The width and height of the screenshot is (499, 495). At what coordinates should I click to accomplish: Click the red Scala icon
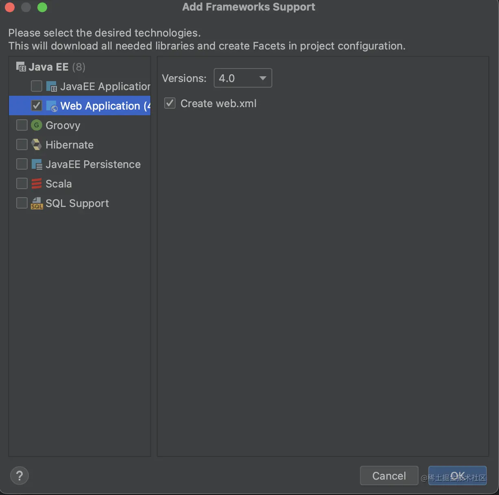37,184
